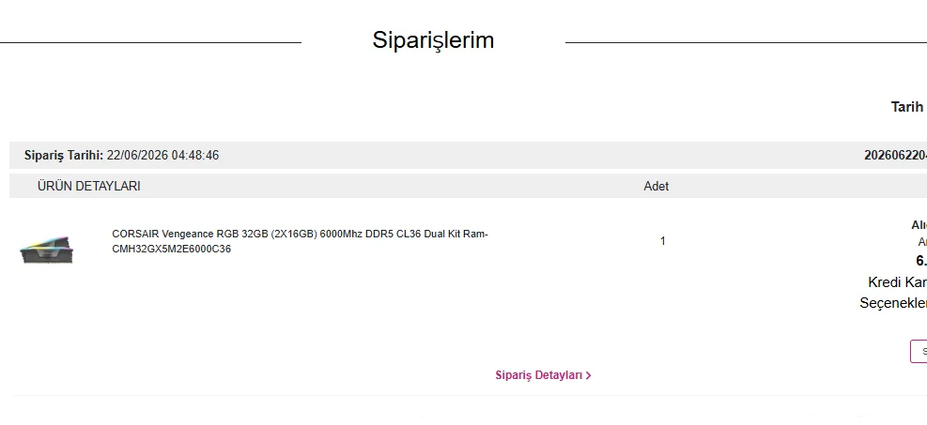Image resolution: width=927 pixels, height=425 pixels.
Task: Click the Sipariş Tarihi label
Action: (64, 156)
